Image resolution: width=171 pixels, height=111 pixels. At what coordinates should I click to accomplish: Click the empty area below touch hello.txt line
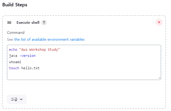[x=84, y=75]
